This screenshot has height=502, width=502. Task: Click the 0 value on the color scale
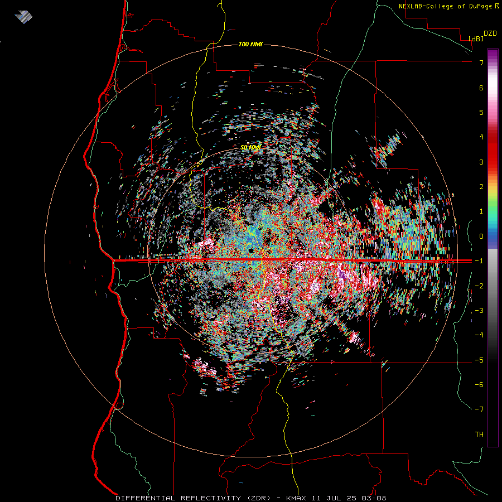481,236
